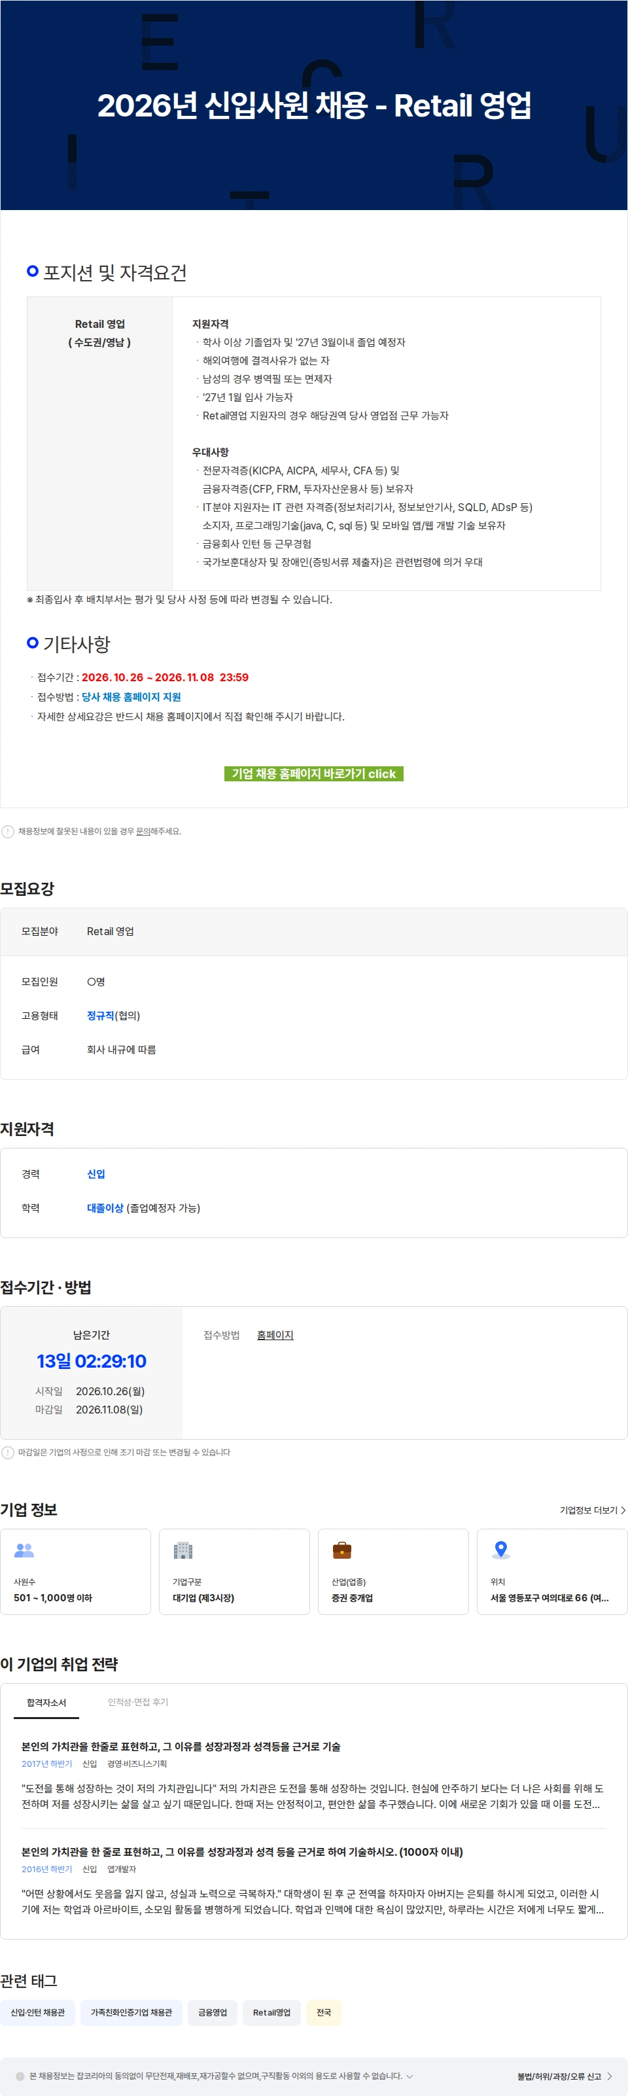
Task: Click the 증권 중개업 industry card
Action: click(x=393, y=1571)
